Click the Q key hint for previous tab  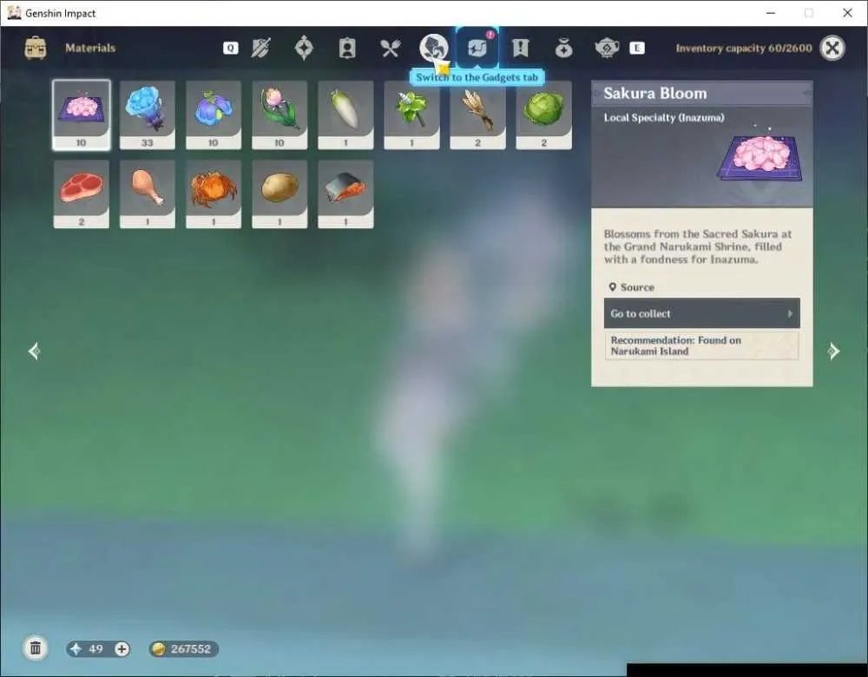click(230, 48)
